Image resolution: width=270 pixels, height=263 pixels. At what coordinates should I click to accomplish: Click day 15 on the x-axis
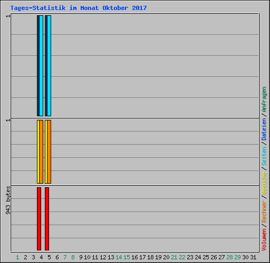pyautogui.click(x=127, y=257)
